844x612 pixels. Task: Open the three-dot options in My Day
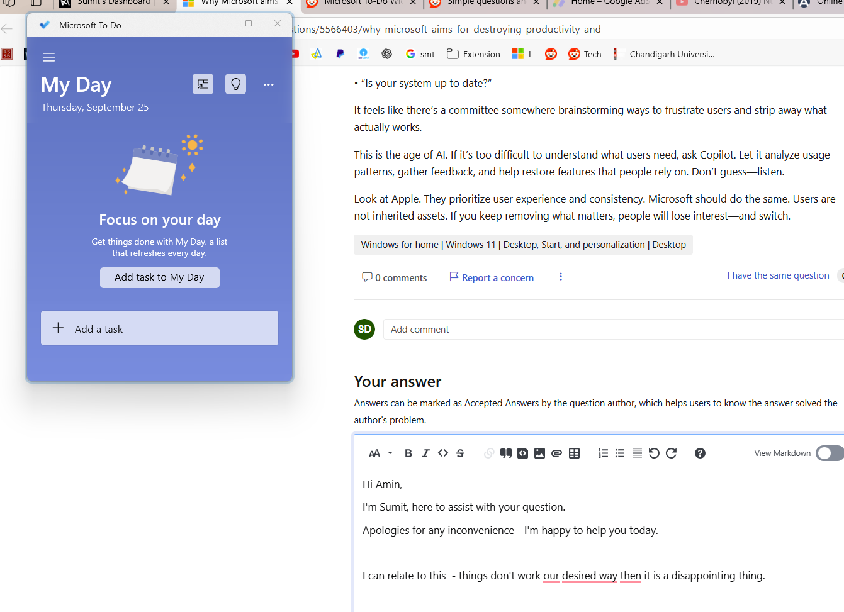click(269, 84)
